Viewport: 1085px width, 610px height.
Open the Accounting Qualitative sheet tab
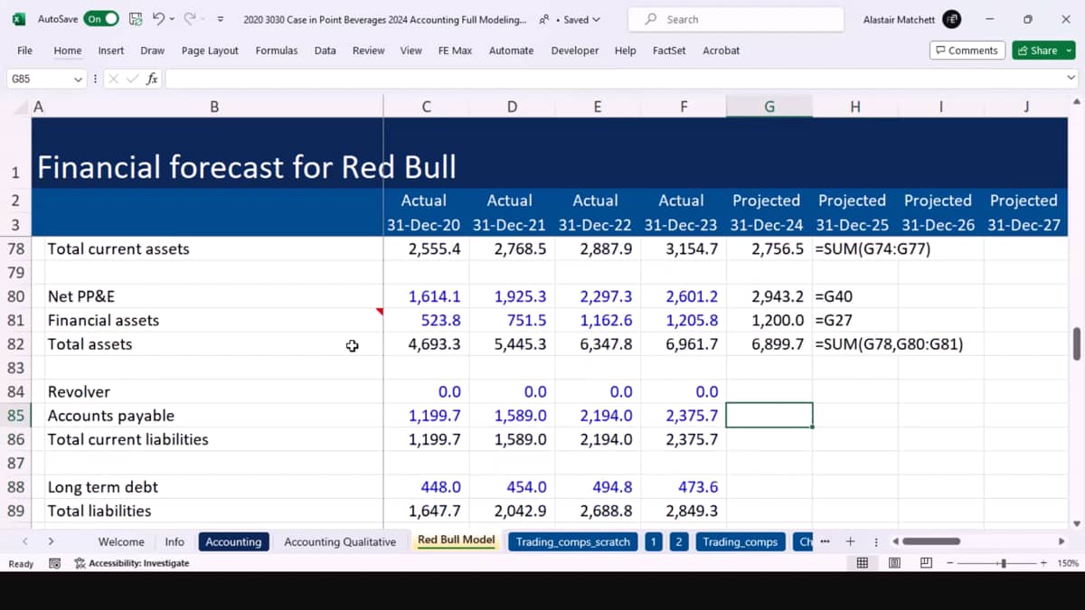340,542
